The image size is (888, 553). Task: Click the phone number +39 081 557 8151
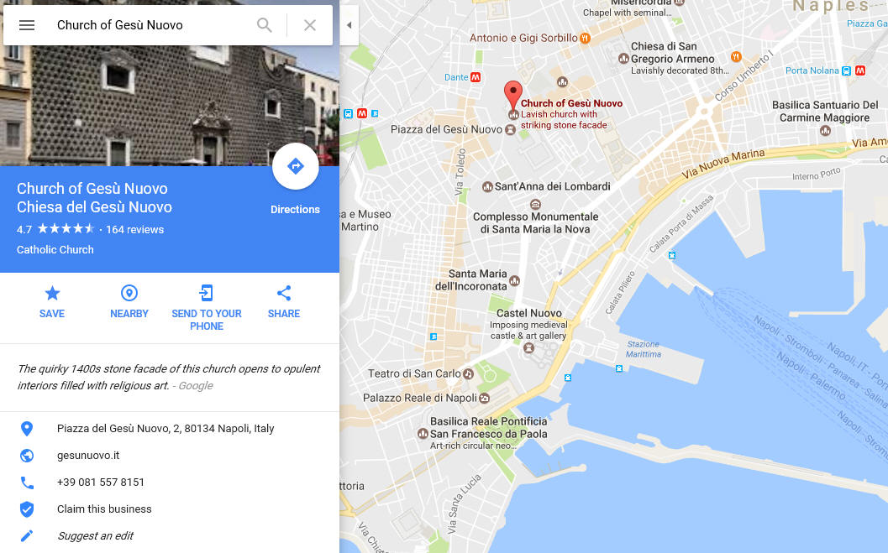101,483
